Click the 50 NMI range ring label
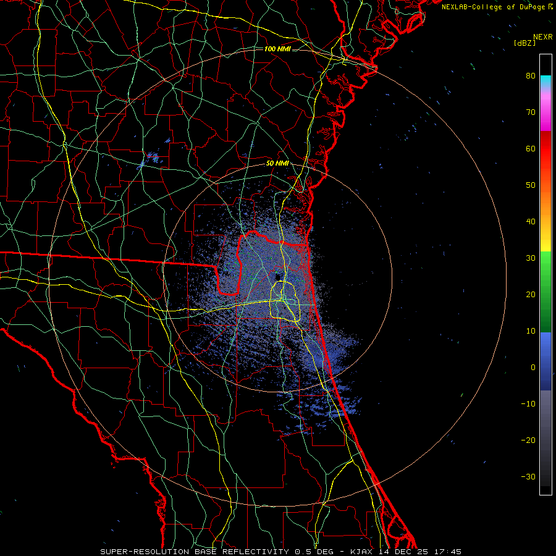The width and height of the screenshot is (556, 556). (277, 164)
